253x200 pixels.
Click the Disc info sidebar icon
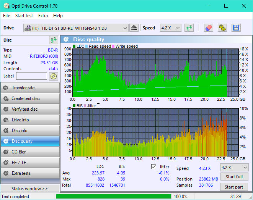coord(6,131)
